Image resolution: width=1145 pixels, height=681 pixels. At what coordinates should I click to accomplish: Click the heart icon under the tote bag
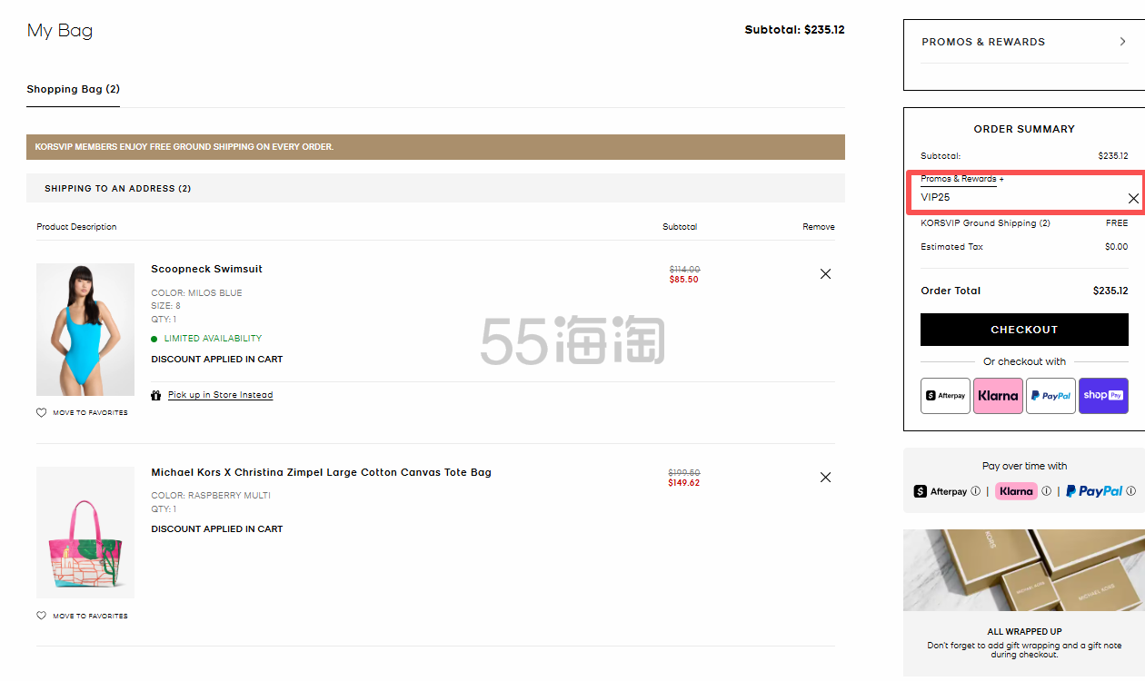(41, 616)
